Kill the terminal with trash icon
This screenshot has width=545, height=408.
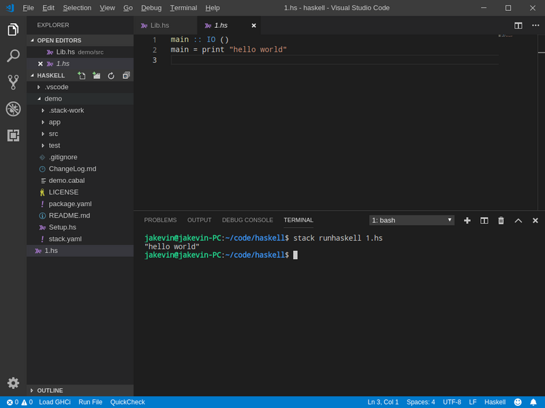pyautogui.click(x=501, y=220)
